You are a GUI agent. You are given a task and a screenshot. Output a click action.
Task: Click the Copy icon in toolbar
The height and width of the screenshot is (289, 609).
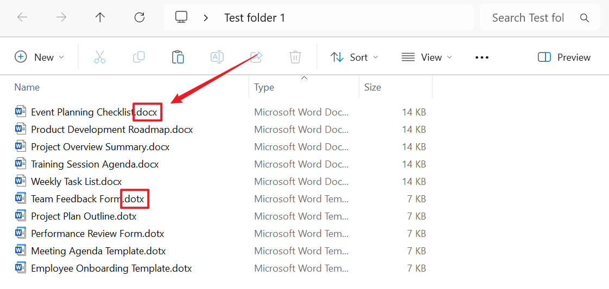click(x=139, y=57)
